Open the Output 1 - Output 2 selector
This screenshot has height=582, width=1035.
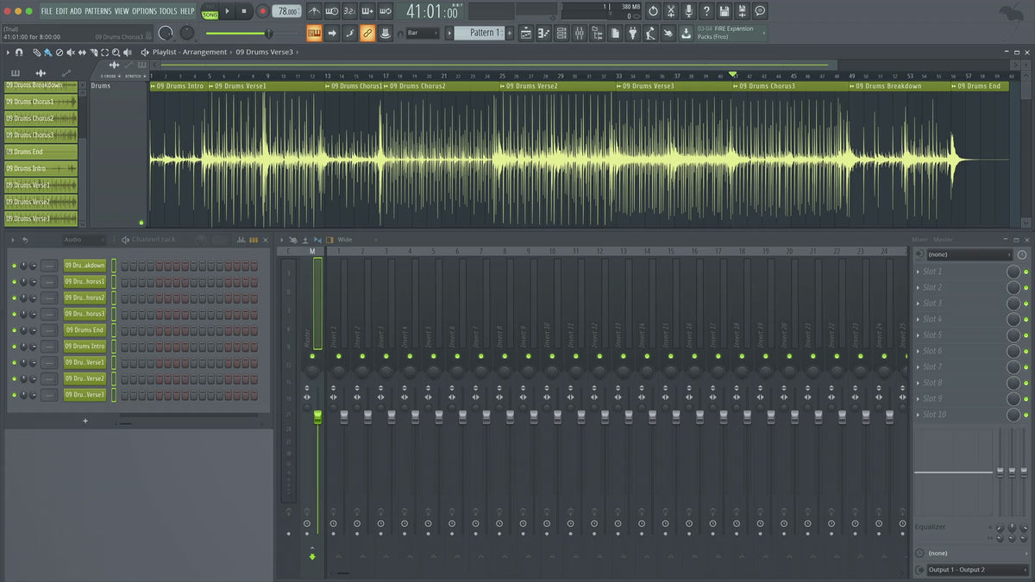(968, 570)
